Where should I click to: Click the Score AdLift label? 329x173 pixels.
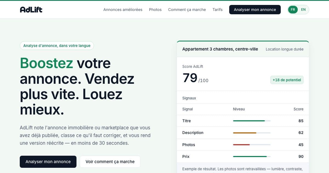click(x=193, y=66)
